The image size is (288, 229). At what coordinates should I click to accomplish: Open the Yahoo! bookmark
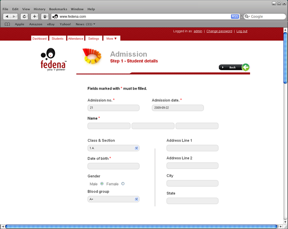tap(65, 24)
